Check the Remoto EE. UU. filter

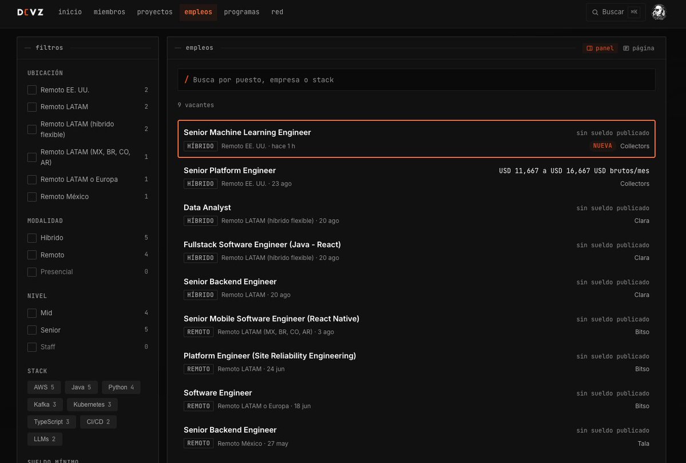pyautogui.click(x=32, y=90)
